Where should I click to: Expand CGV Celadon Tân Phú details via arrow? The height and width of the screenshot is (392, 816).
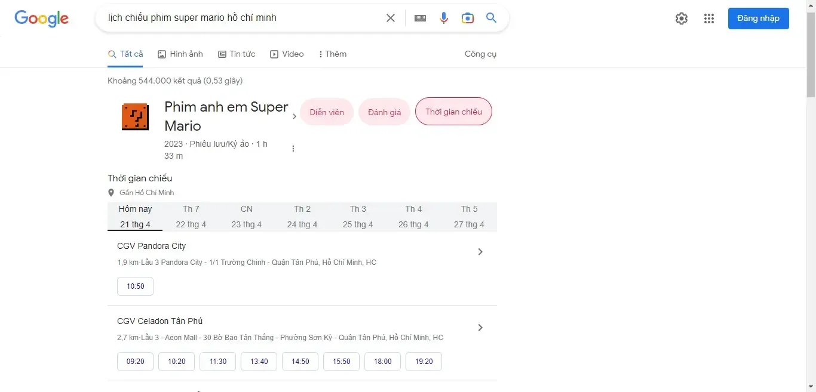pyautogui.click(x=480, y=327)
